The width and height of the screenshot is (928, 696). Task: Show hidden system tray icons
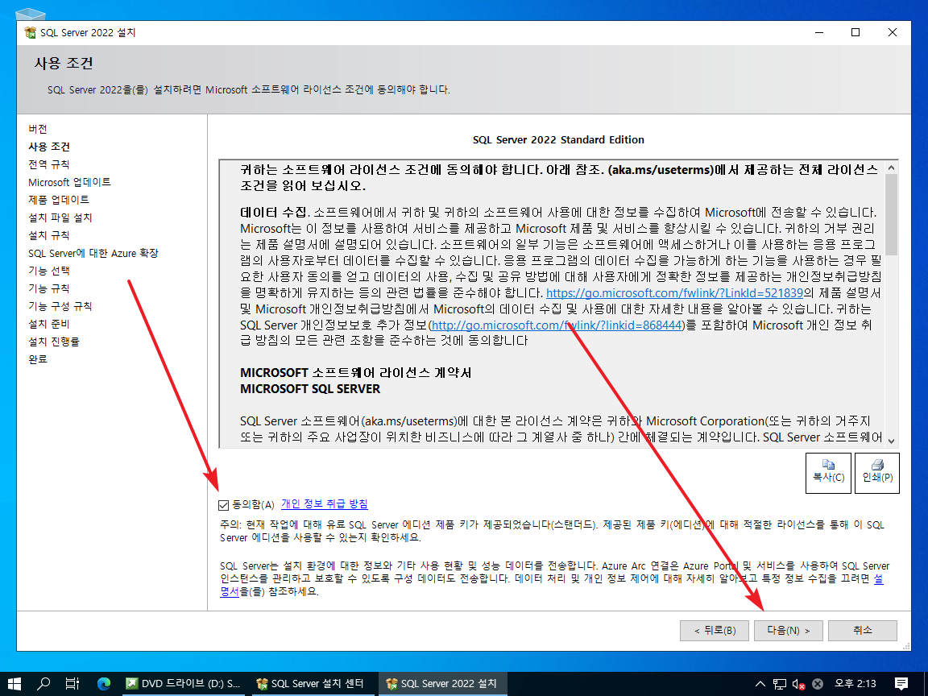coord(760,684)
